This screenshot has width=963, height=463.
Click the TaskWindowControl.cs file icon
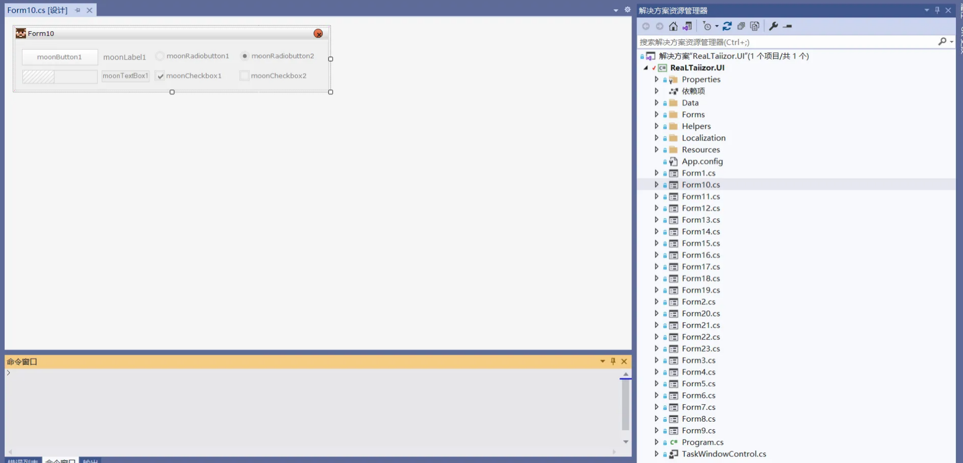coord(673,454)
